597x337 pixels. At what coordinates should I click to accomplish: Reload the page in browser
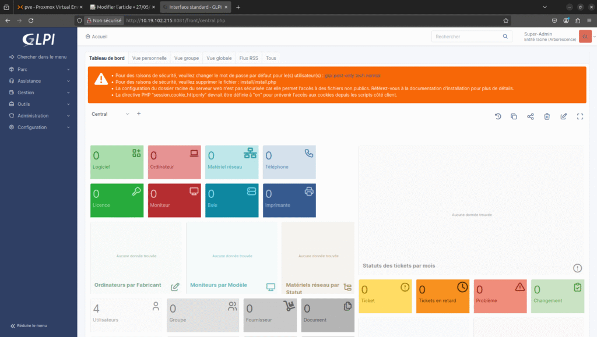pos(31,20)
